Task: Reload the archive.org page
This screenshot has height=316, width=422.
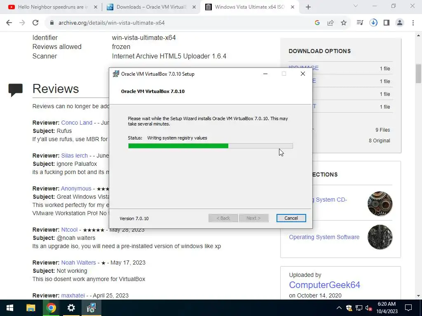Action: point(35,23)
